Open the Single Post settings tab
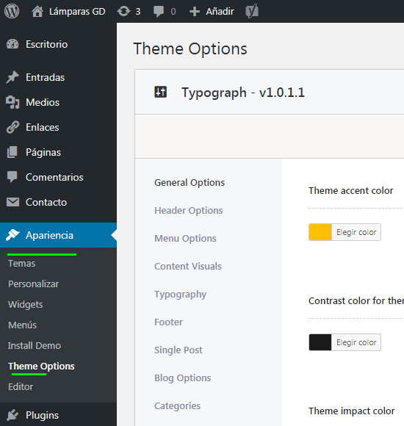The image size is (404, 426). (x=178, y=350)
